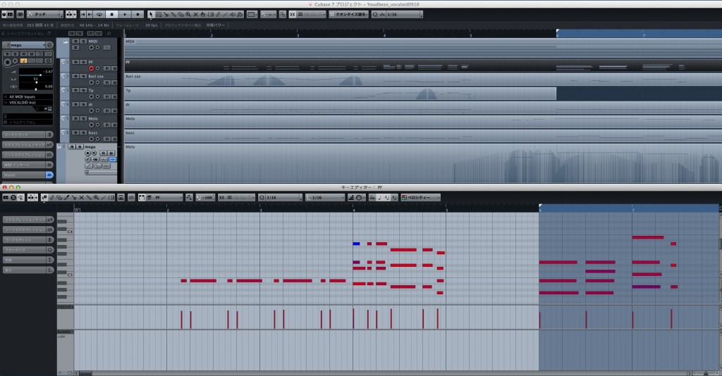Go to previous marker with transport button
This screenshot has height=376, width=722.
pos(83,14)
